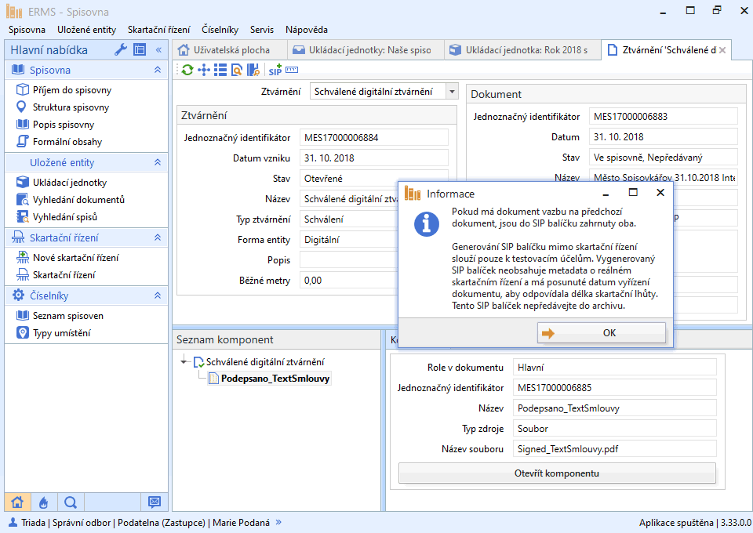
Task: Click the Spisovna section header book icon
Action: coord(18,70)
